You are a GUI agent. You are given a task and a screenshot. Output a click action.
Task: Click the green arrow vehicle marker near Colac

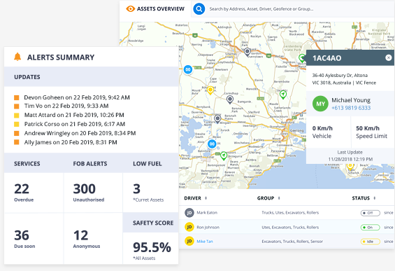click(x=224, y=155)
